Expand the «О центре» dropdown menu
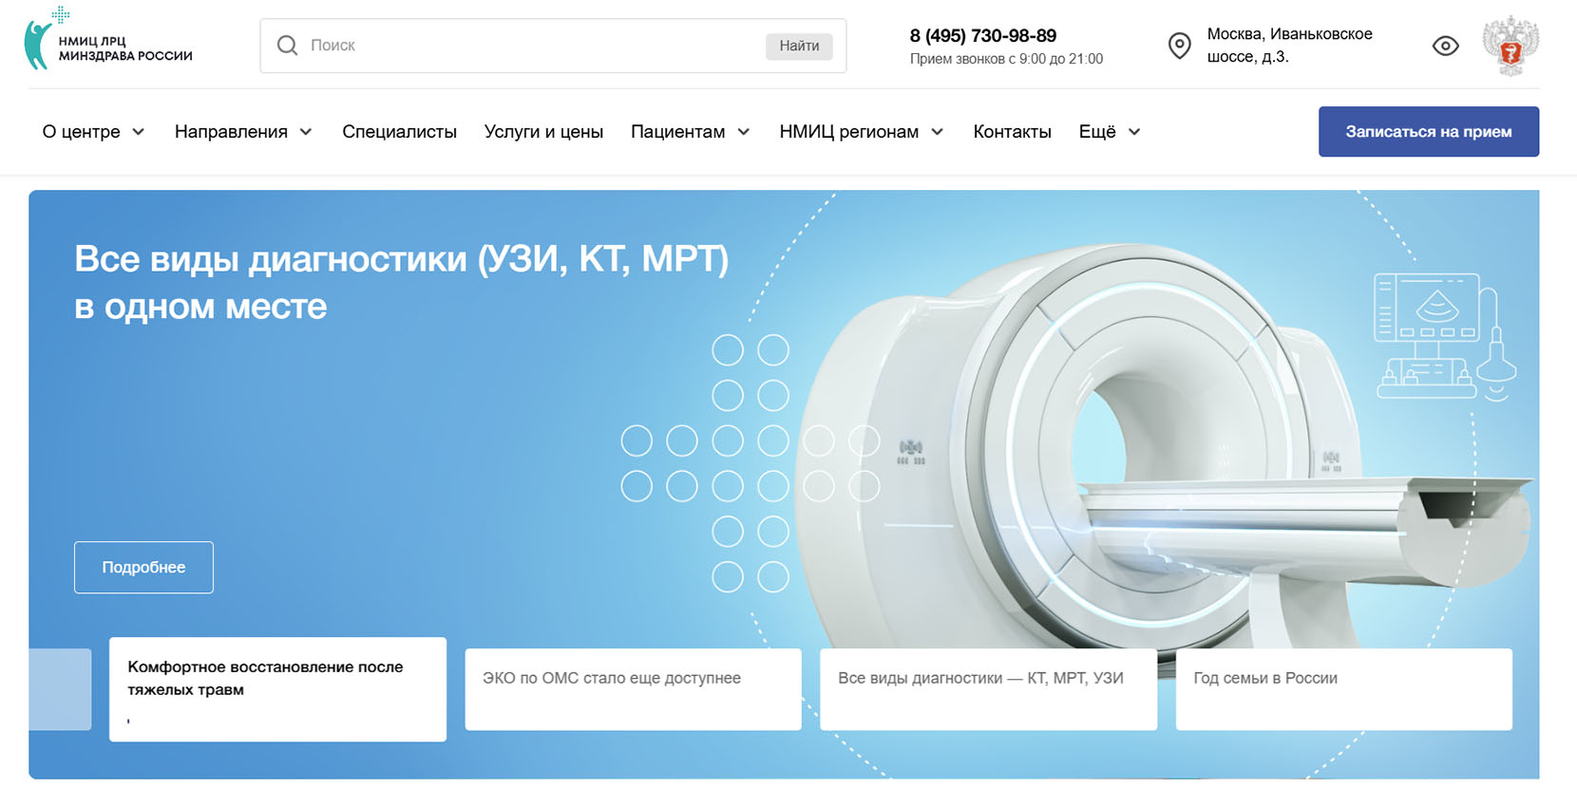The height and width of the screenshot is (788, 1577). [x=93, y=132]
